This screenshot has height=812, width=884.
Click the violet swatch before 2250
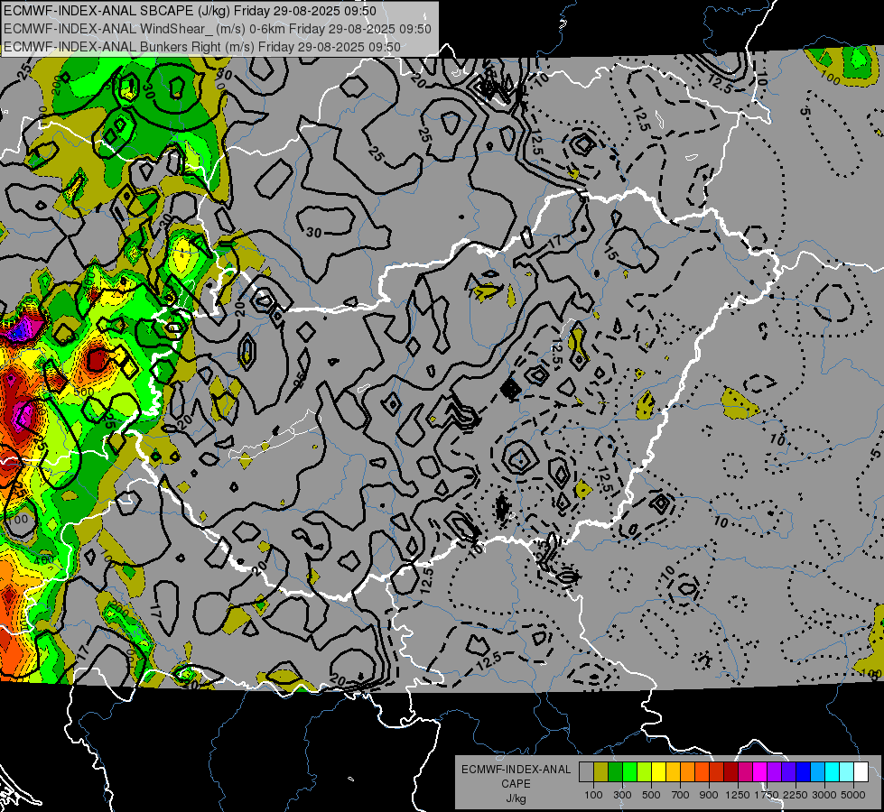click(788, 772)
